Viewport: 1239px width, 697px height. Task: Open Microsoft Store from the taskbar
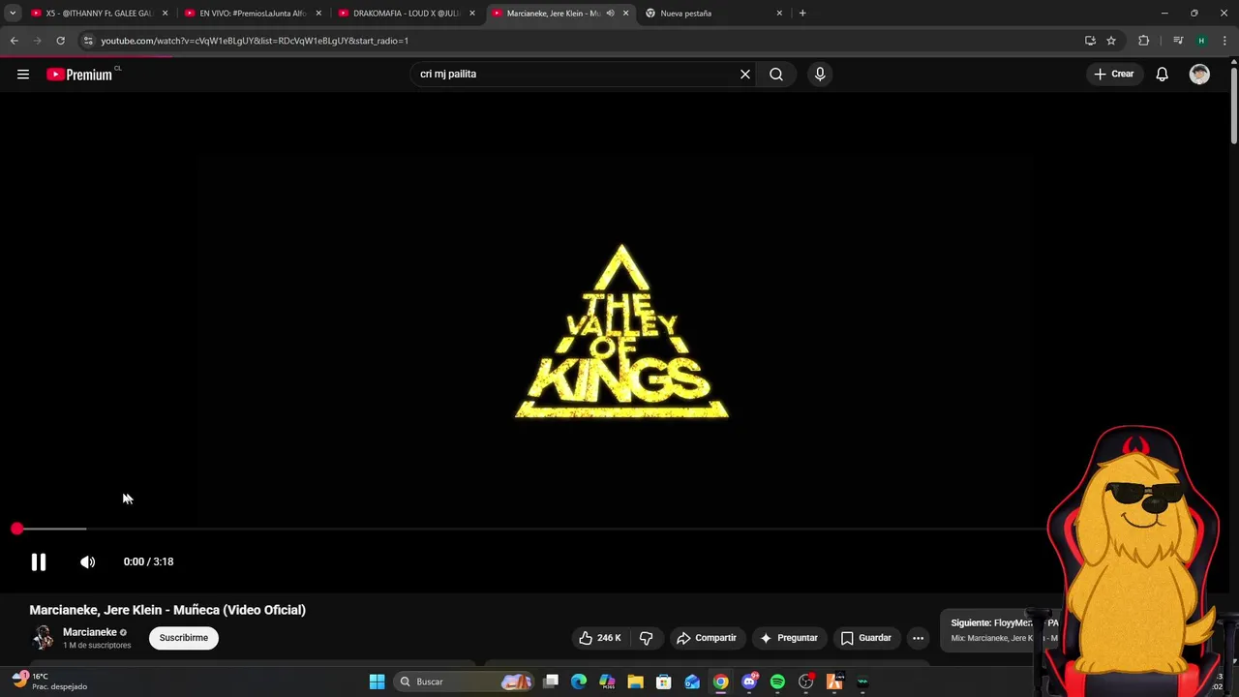(664, 682)
